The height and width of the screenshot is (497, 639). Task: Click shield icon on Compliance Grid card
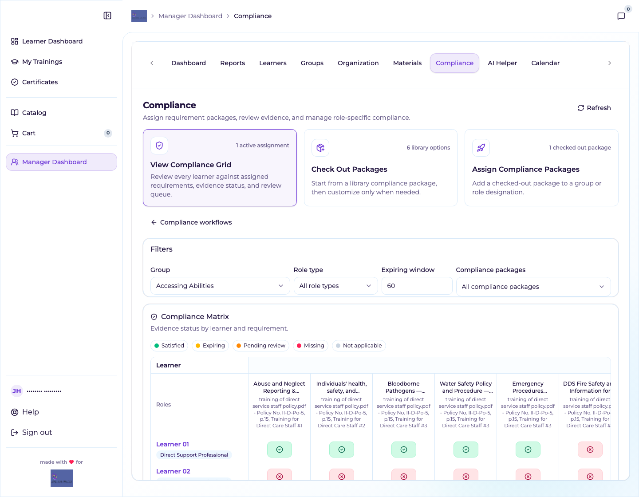[x=159, y=146]
